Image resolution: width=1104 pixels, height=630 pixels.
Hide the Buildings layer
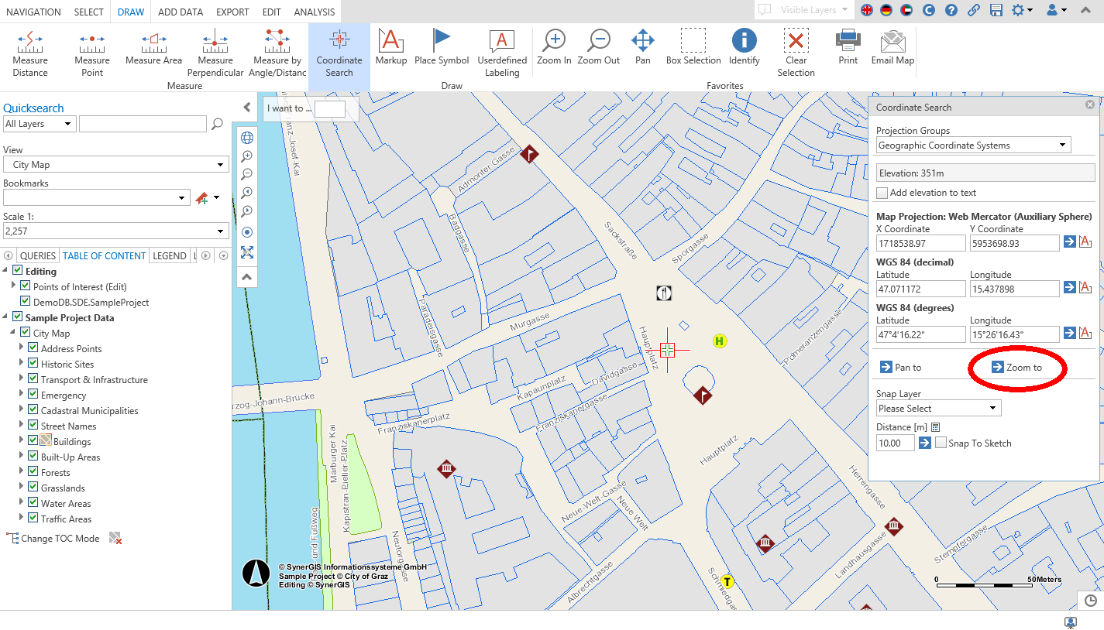32,441
